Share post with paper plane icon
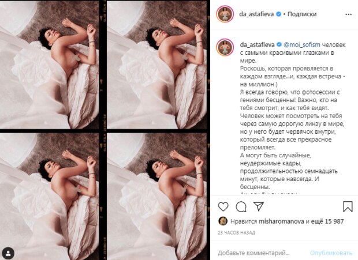358x260 pixels. (259, 206)
